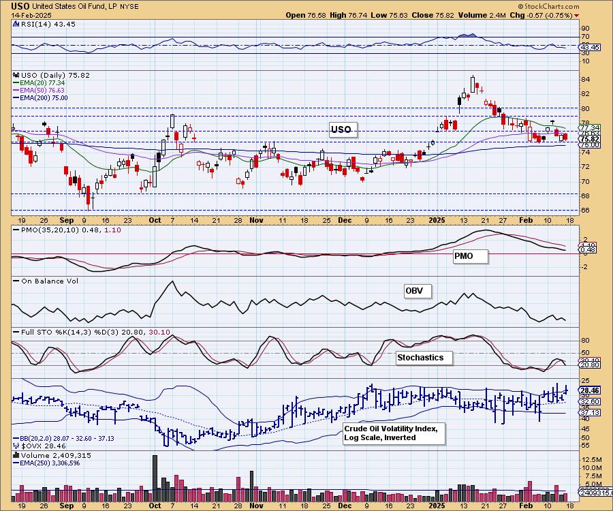Click the High 76.74 value
Screen dimensions: 613x511
[x=348, y=15]
